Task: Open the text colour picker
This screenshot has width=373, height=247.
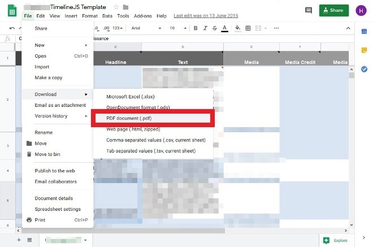Action: click(x=224, y=28)
